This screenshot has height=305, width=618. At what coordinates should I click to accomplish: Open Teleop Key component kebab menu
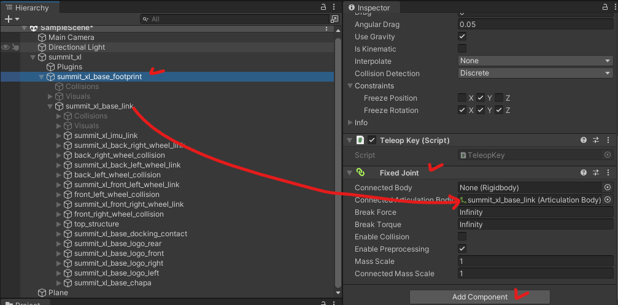pos(608,141)
